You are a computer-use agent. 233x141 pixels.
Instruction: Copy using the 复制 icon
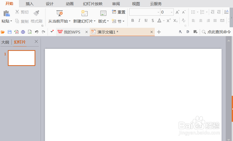[17, 21]
